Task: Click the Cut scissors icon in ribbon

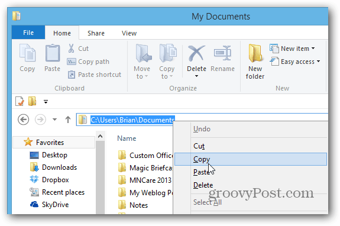Action: click(x=71, y=49)
